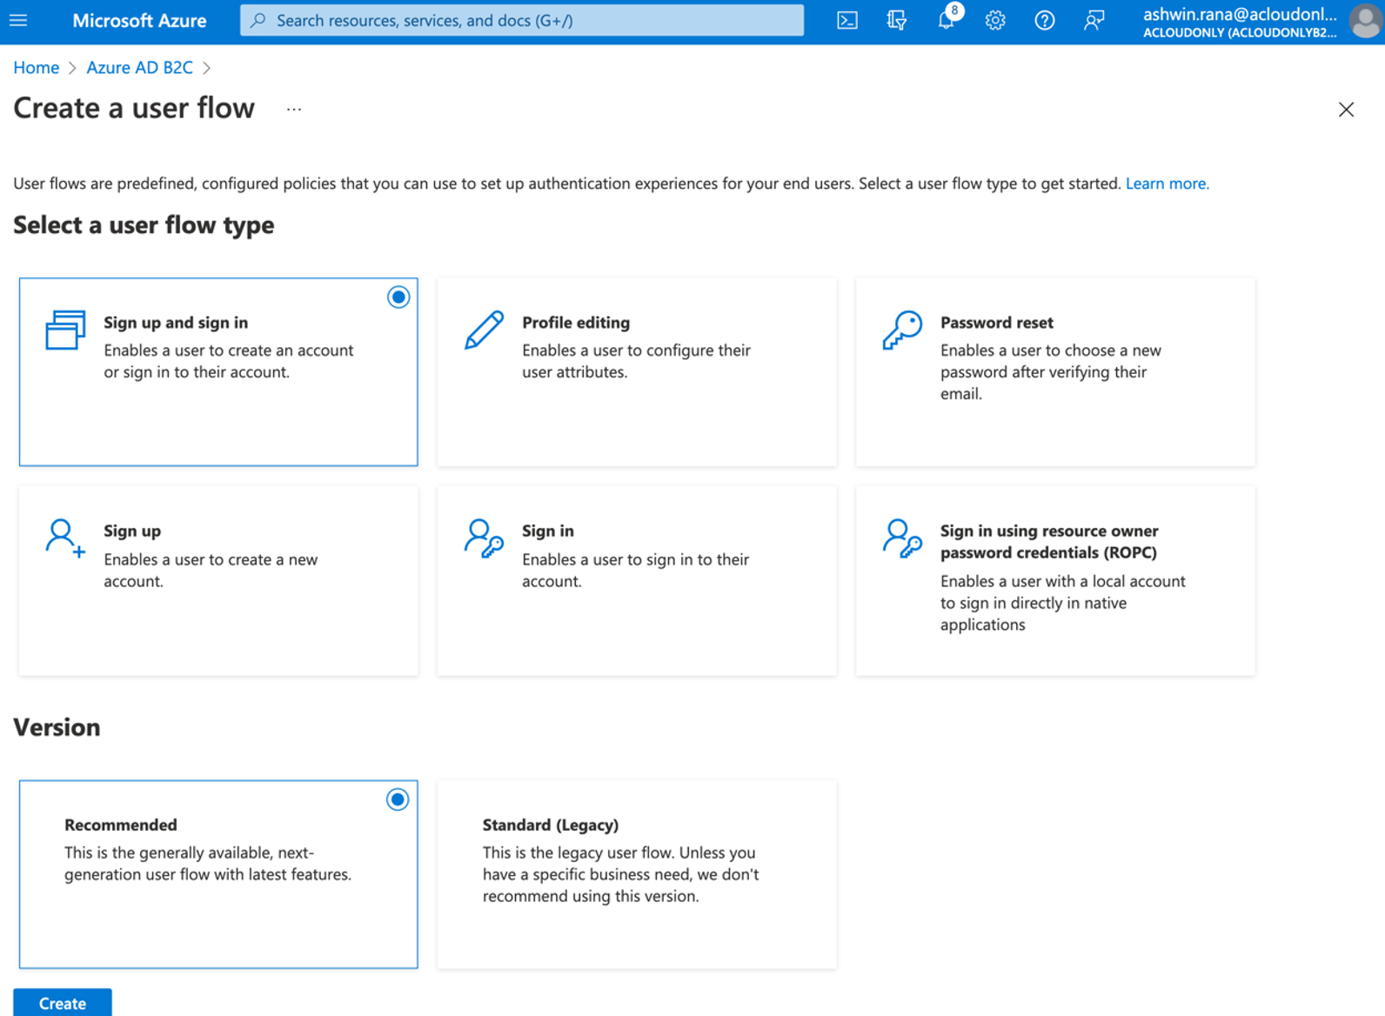This screenshot has width=1385, height=1016.
Task: Select the Profile editing pencil icon
Action: [484, 331]
